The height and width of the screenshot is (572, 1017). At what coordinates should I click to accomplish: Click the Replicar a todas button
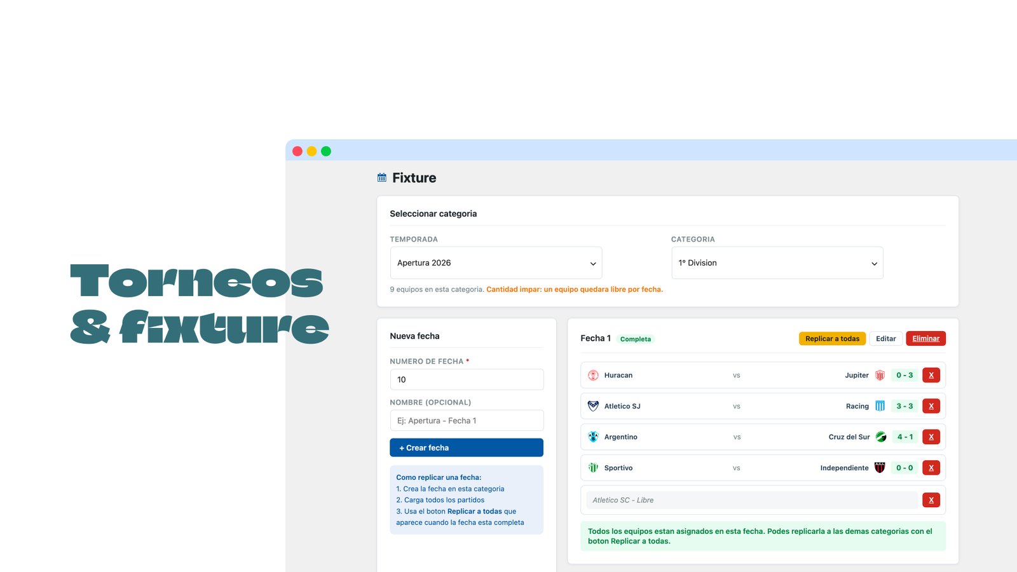pos(832,339)
